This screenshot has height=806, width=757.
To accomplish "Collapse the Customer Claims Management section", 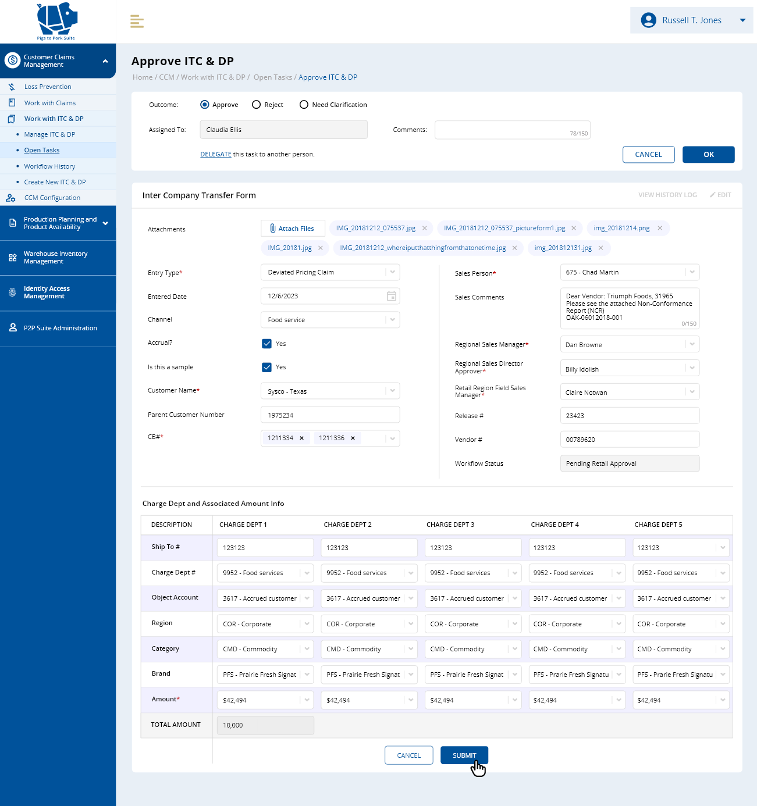I will pyautogui.click(x=105, y=61).
